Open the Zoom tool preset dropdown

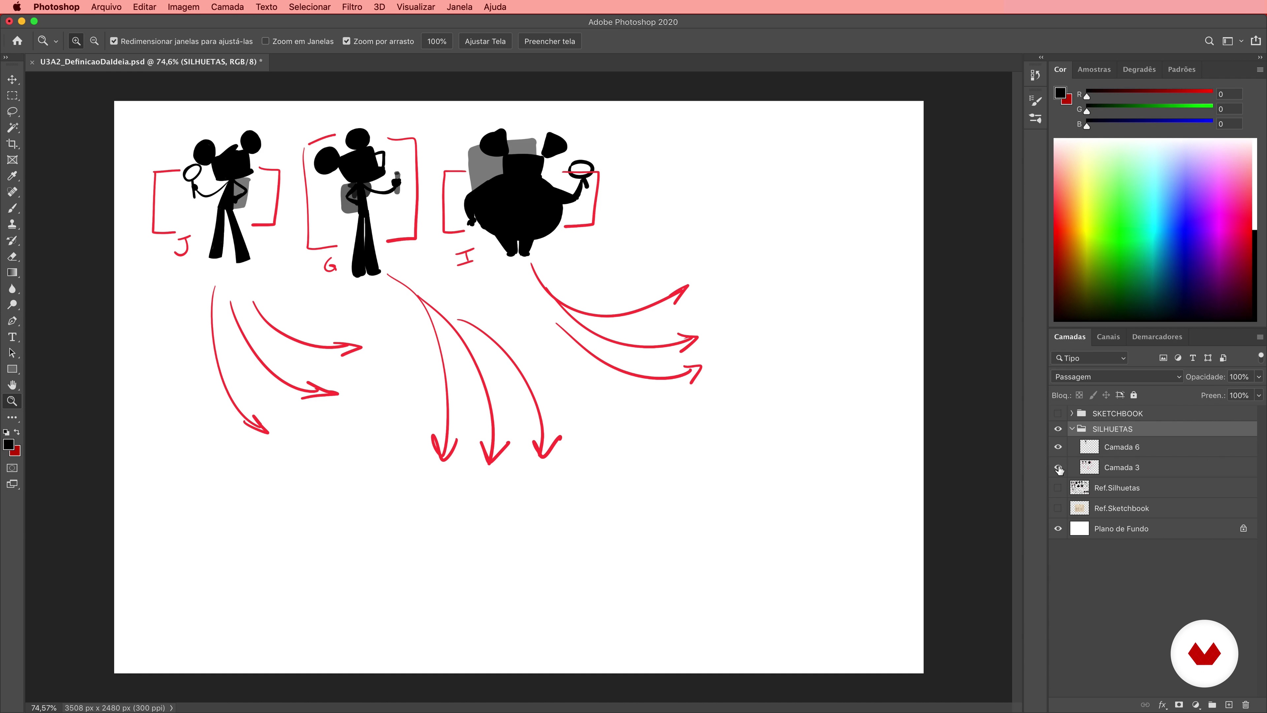[56, 41]
